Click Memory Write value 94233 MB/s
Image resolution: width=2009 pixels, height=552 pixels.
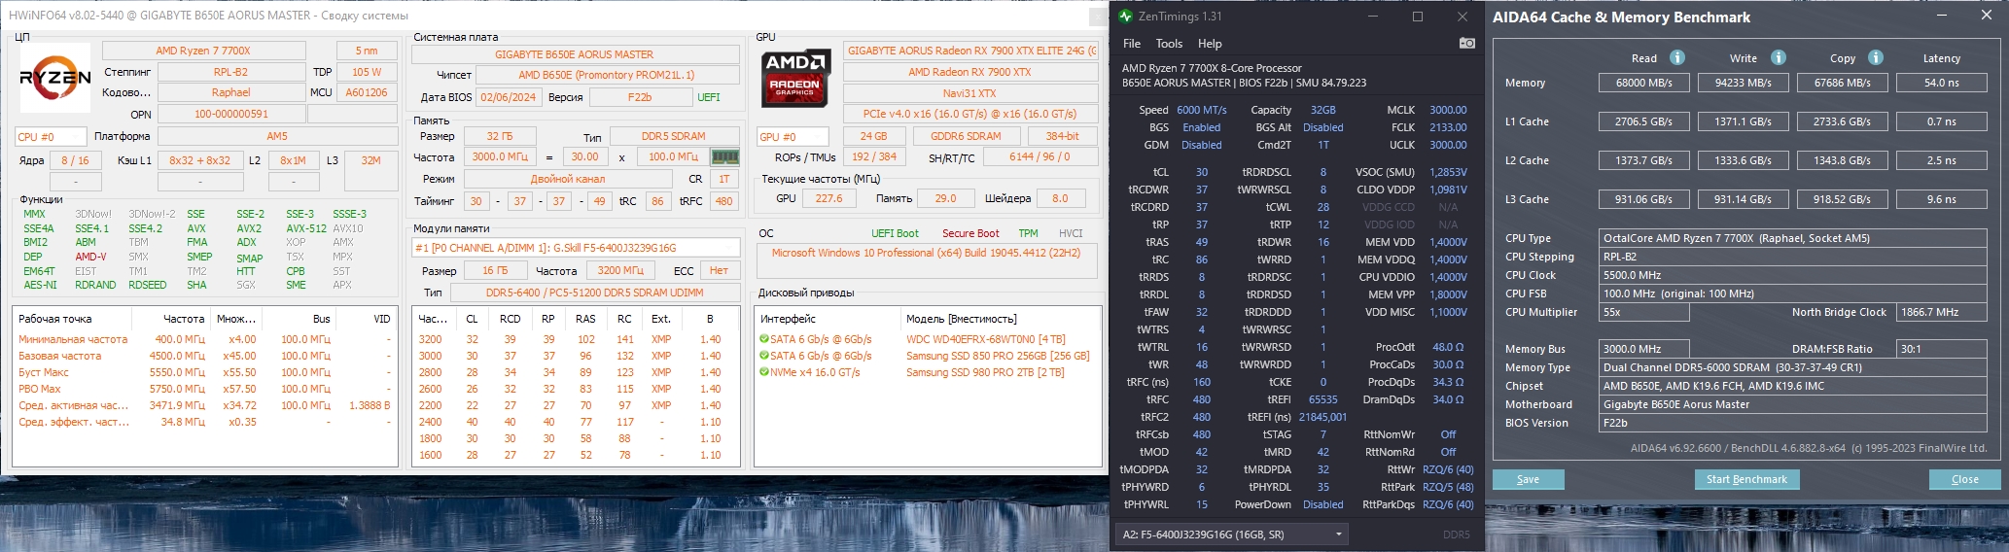1744,83
